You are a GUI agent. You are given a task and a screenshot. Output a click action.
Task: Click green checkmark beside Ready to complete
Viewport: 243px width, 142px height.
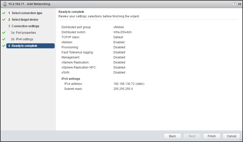pos(4,46)
